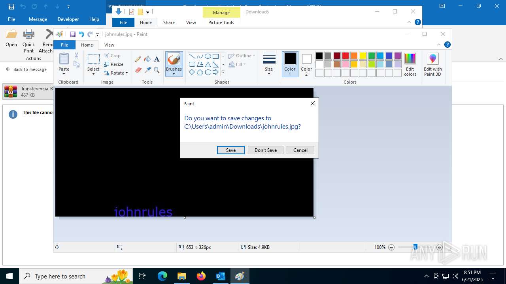Select the Text tool in Paint

157,59
